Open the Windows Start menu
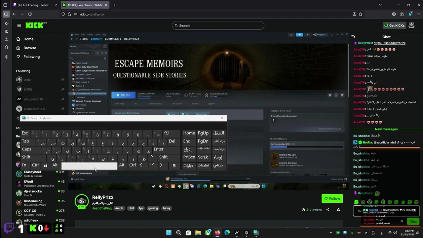 (169, 233)
